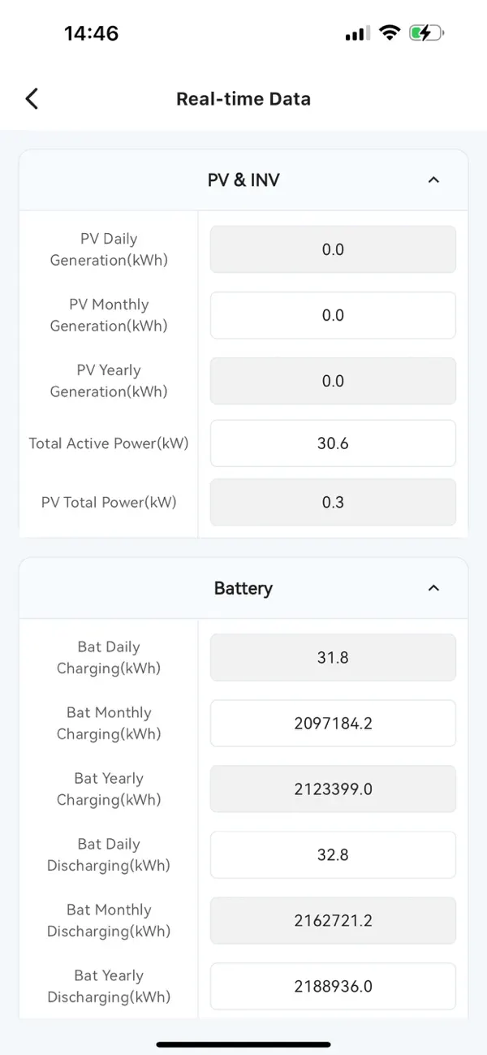This screenshot has width=487, height=1055.
Task: Tap the PV & INV chevron arrow
Action: (x=434, y=180)
